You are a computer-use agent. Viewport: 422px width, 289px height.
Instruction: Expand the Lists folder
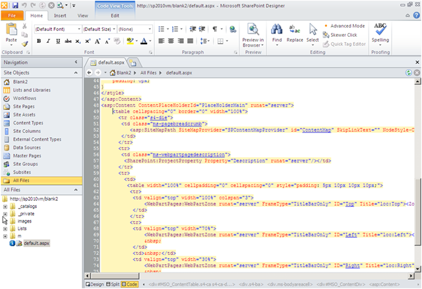point(5,229)
